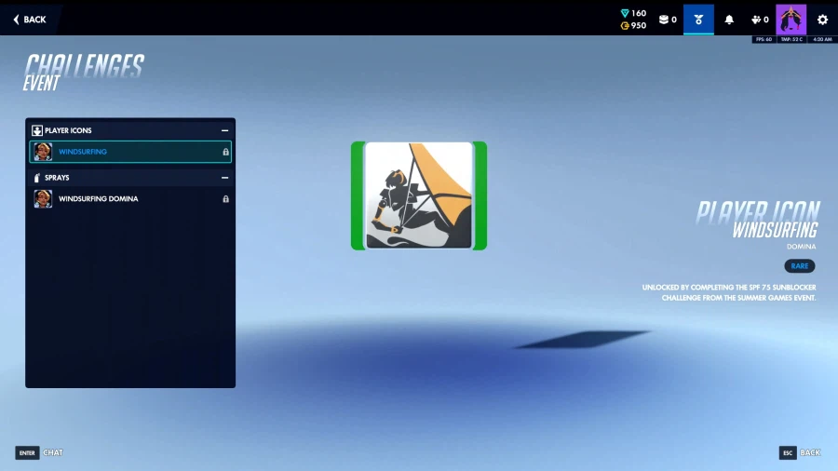Click the unlock description mentioning SPF 75 Sunblocker
The width and height of the screenshot is (838, 471).
coord(729,292)
